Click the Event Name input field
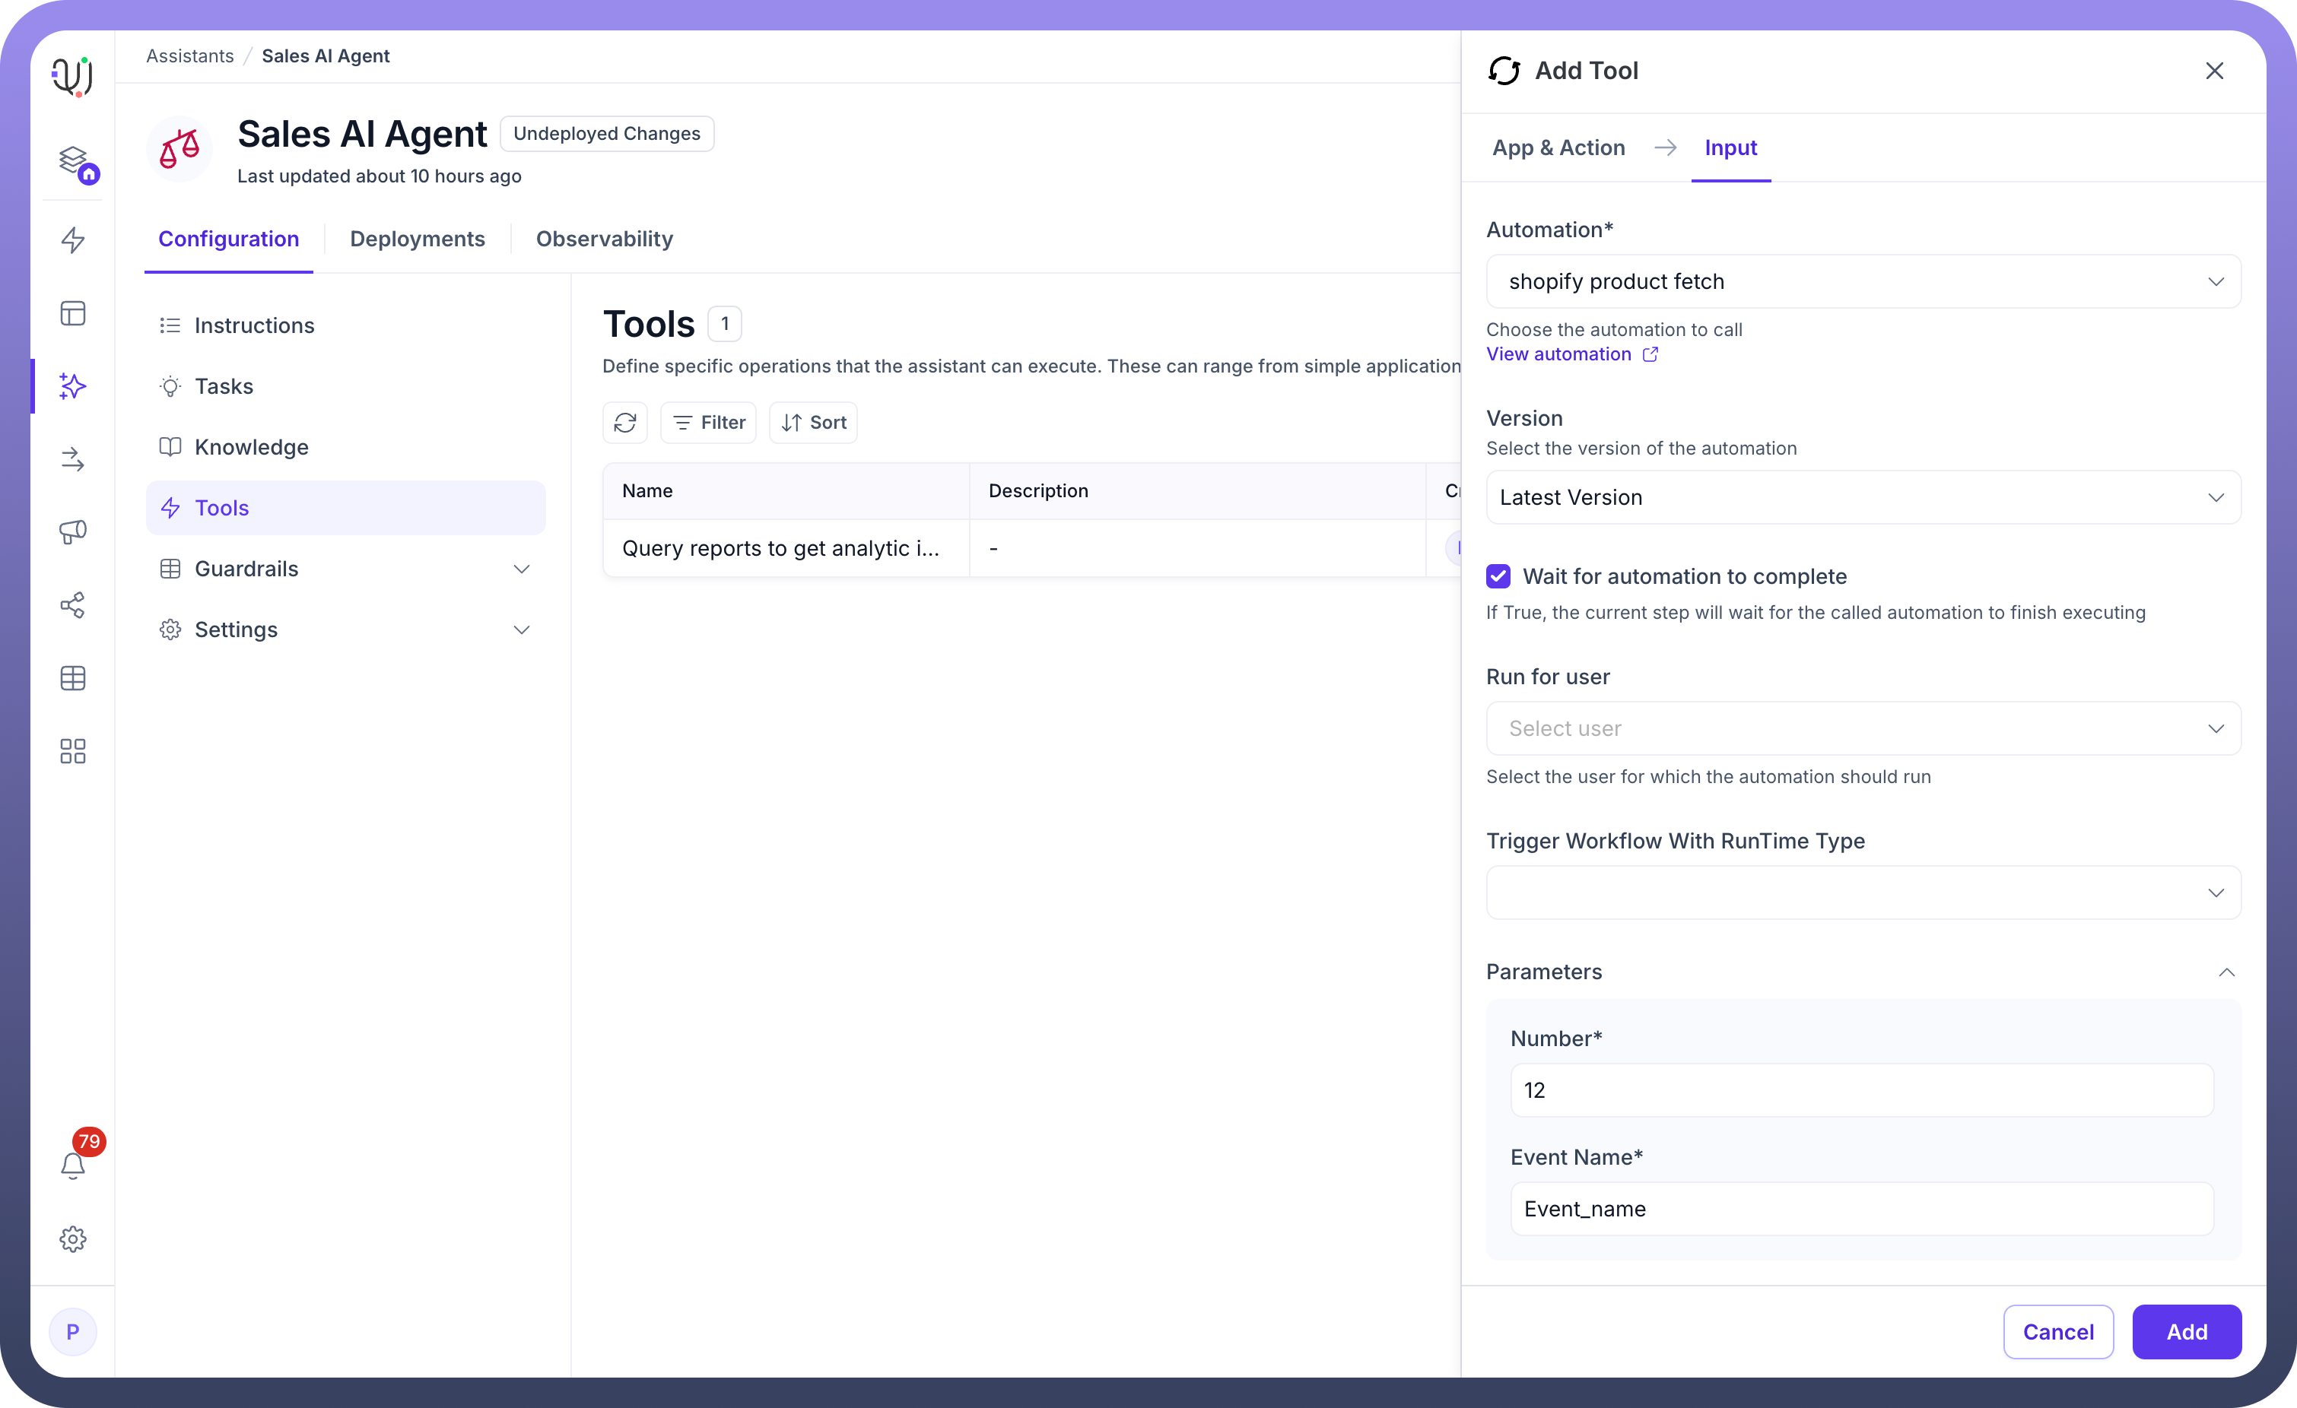2297x1408 pixels. 1860,1209
